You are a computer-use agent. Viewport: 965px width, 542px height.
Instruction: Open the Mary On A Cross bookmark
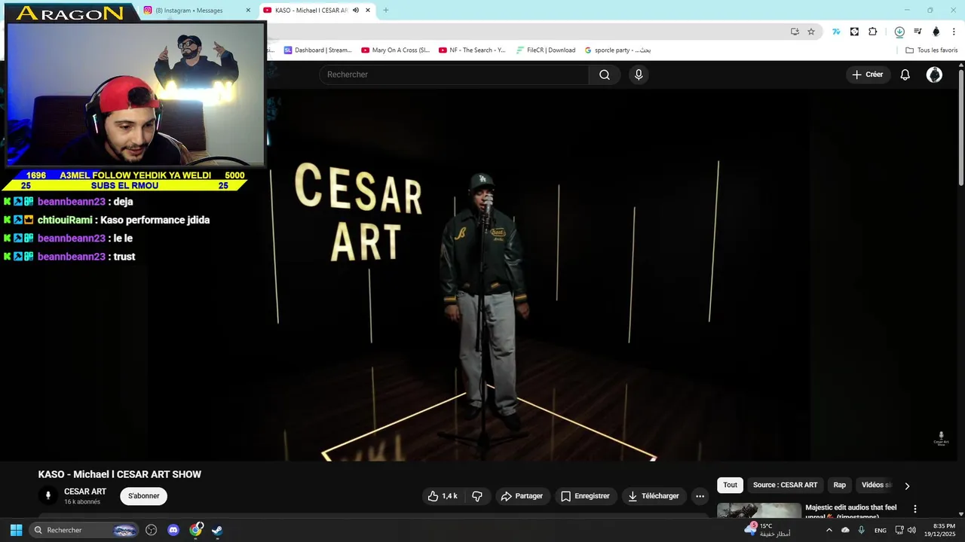[x=396, y=50]
